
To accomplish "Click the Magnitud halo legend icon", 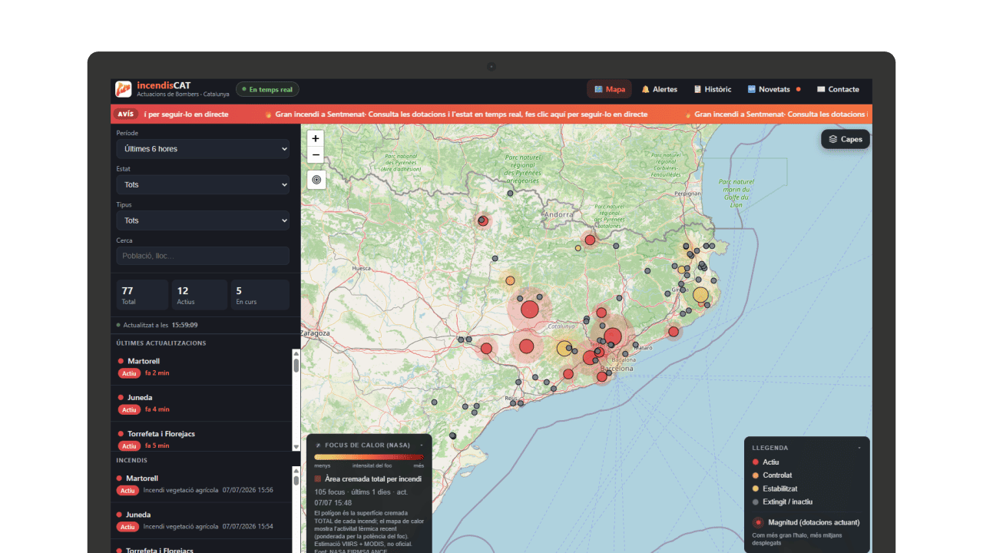I will (x=758, y=522).
